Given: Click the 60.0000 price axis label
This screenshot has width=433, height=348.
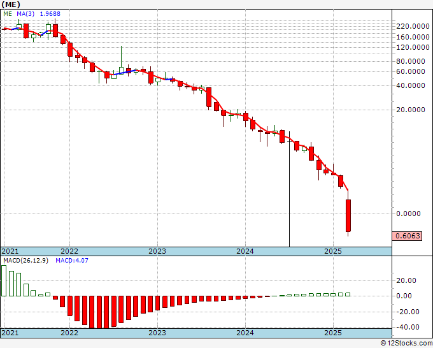Looking at the screenshot, I should tap(411, 71).
